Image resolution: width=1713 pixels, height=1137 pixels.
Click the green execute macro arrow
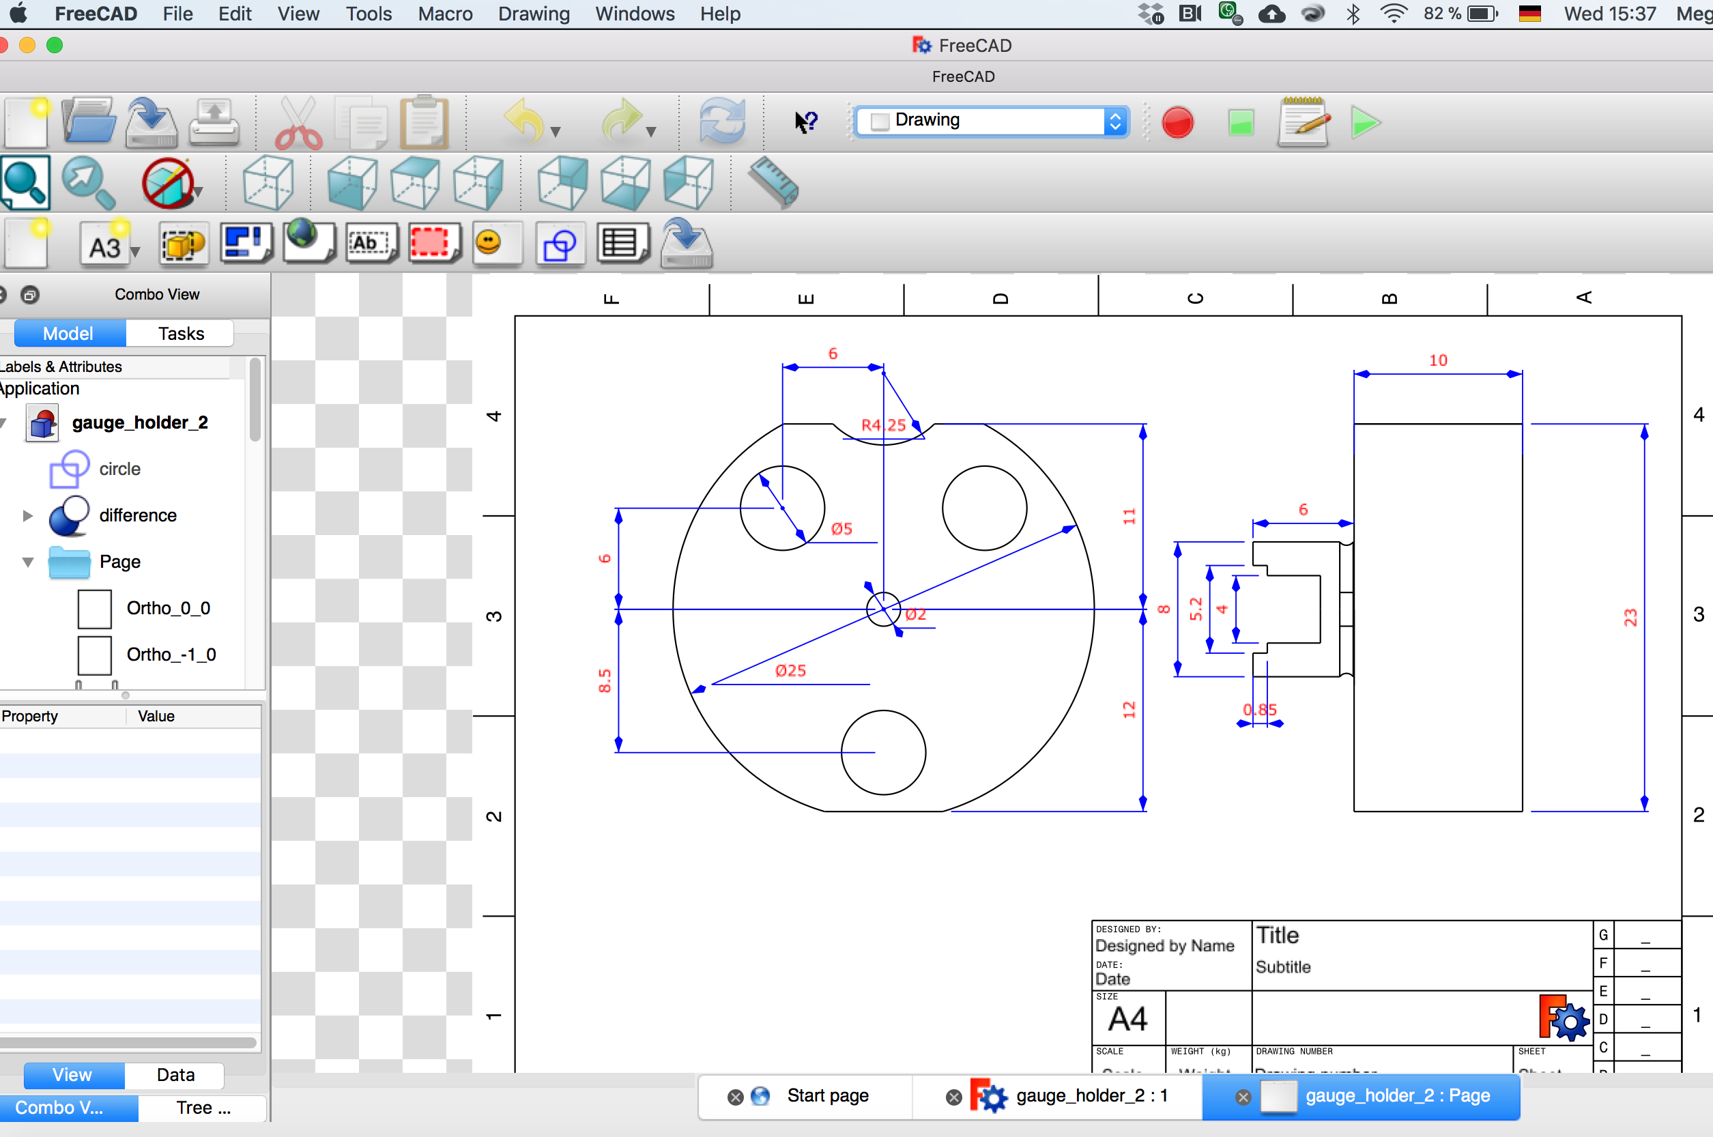(1365, 121)
